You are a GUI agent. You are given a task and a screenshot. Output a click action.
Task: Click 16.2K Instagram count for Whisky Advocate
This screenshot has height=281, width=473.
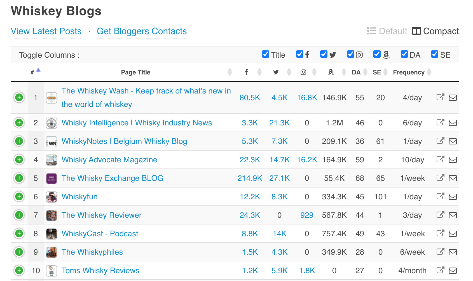tap(307, 160)
